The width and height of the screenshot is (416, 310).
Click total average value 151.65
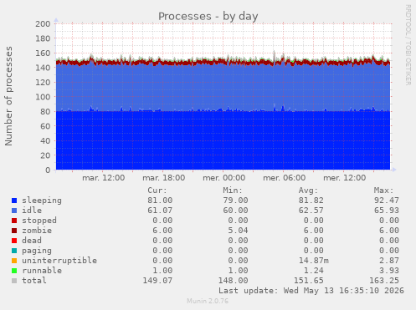click(309, 281)
